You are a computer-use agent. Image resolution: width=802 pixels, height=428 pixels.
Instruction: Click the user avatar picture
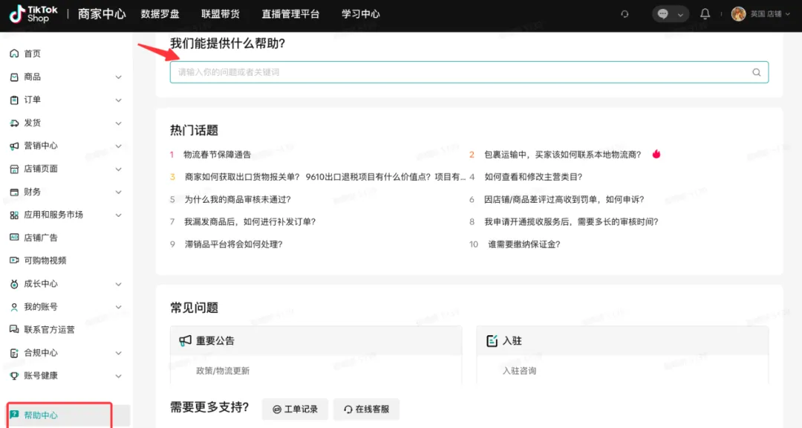point(738,14)
